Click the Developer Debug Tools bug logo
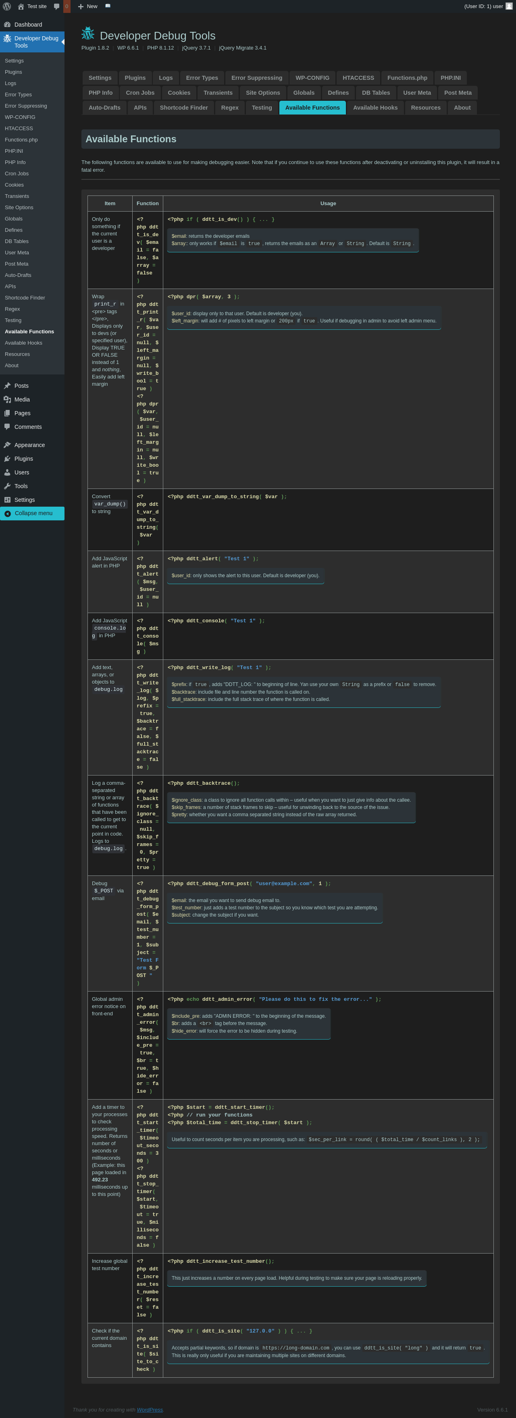Viewport: 516px width, 1418px height. (x=88, y=33)
